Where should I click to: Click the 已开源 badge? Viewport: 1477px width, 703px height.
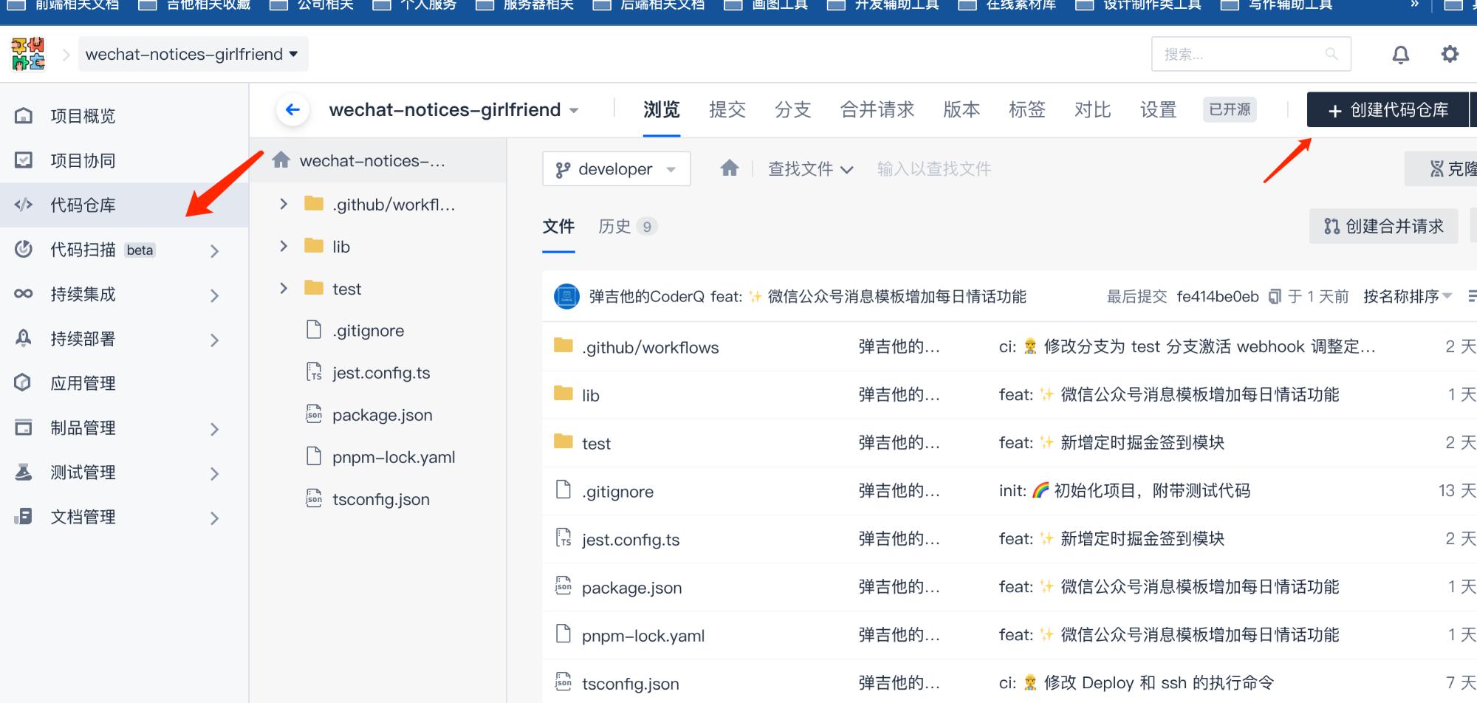pyautogui.click(x=1230, y=109)
